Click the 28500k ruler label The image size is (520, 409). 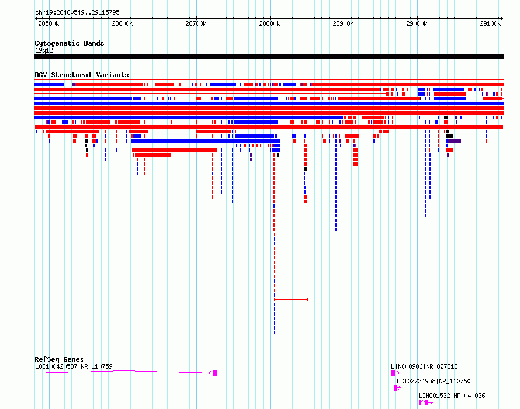click(48, 23)
